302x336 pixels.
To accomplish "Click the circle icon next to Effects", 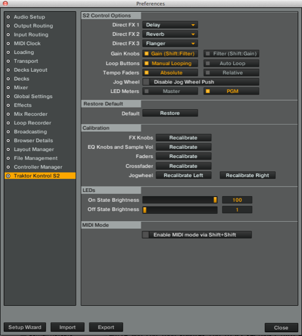I will [x=8, y=105].
